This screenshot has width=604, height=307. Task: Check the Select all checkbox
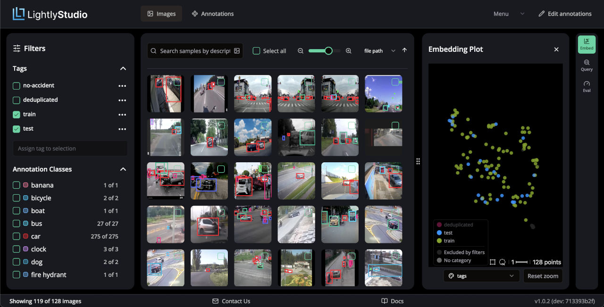[256, 51]
